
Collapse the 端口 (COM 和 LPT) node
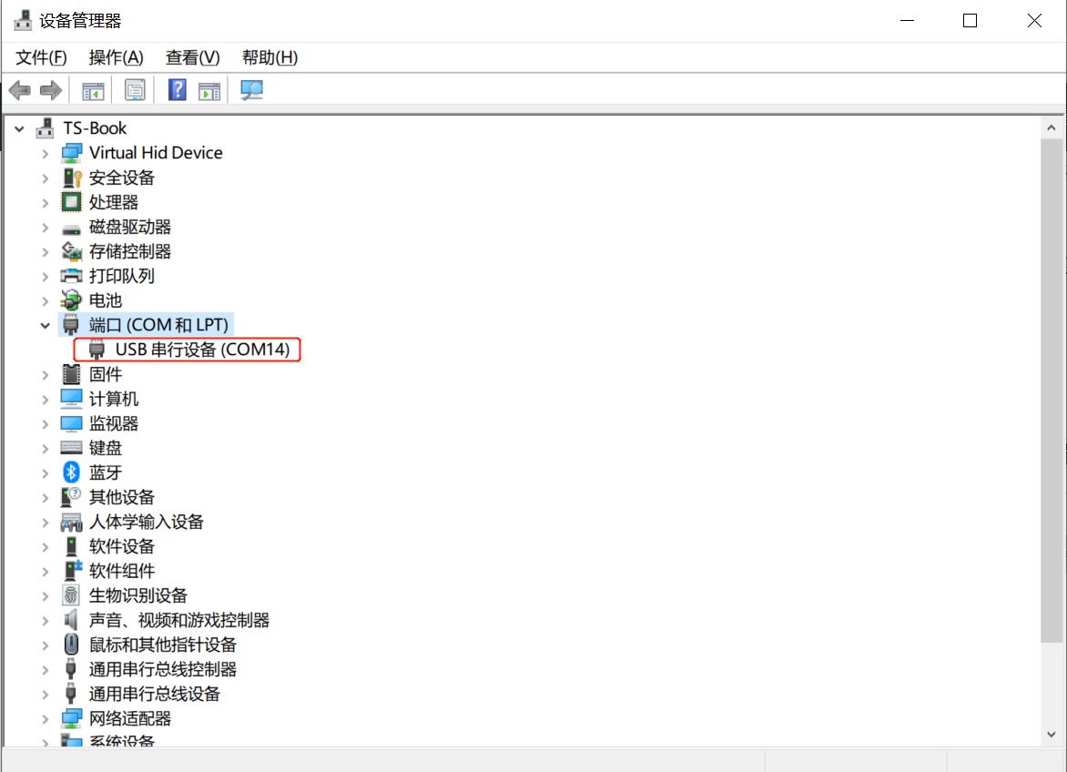(x=45, y=325)
